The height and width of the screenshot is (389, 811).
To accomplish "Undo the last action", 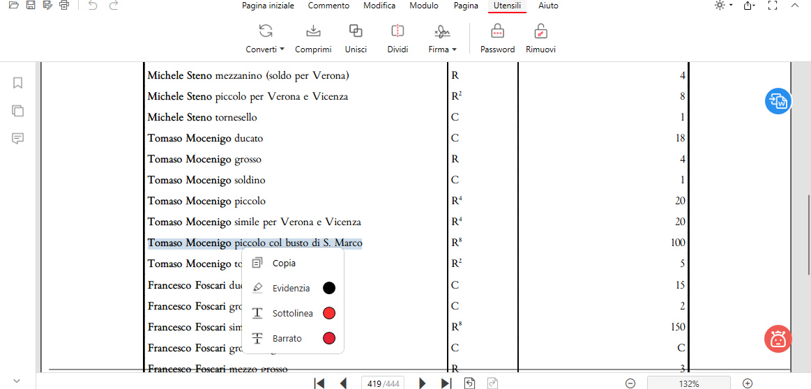I will [x=93, y=6].
